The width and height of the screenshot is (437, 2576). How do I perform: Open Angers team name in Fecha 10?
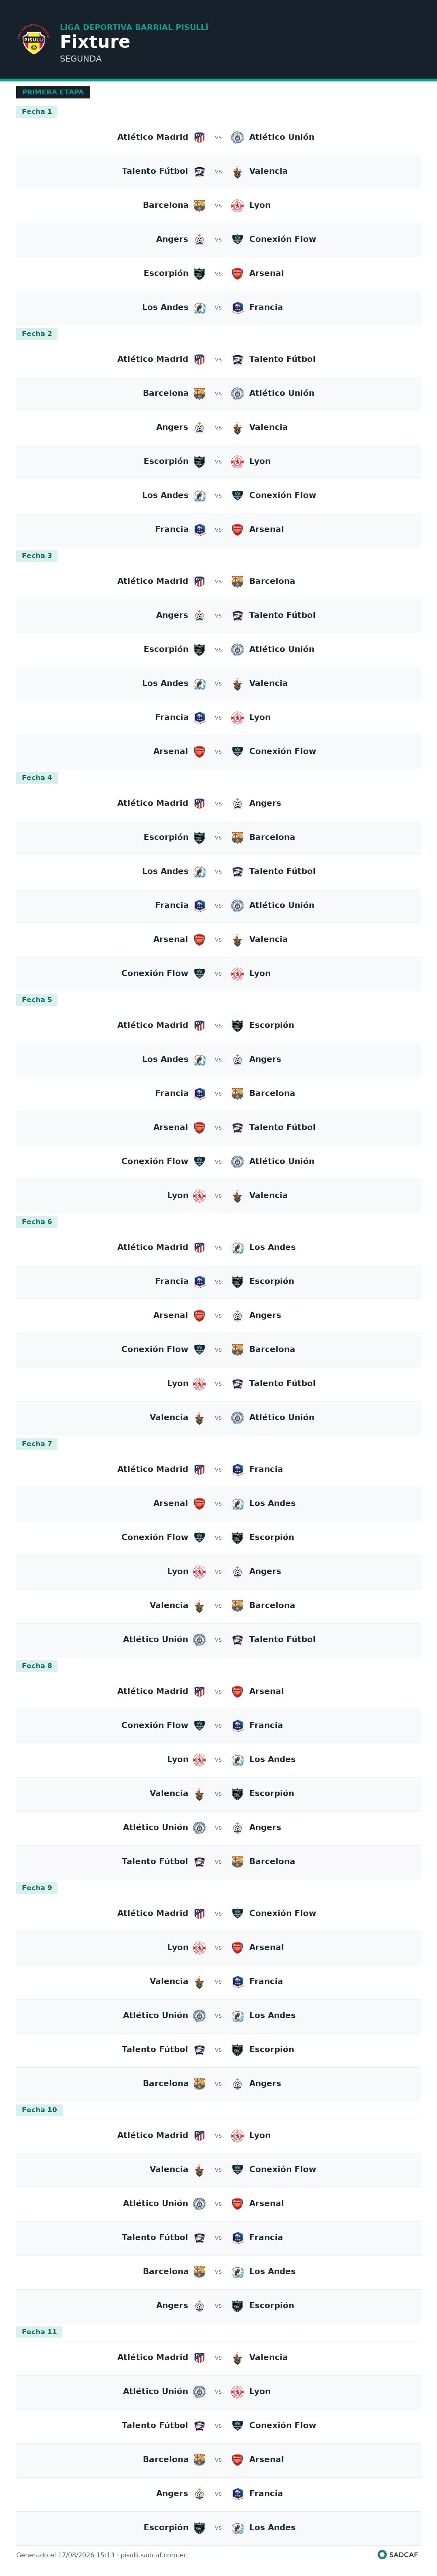tap(172, 2305)
